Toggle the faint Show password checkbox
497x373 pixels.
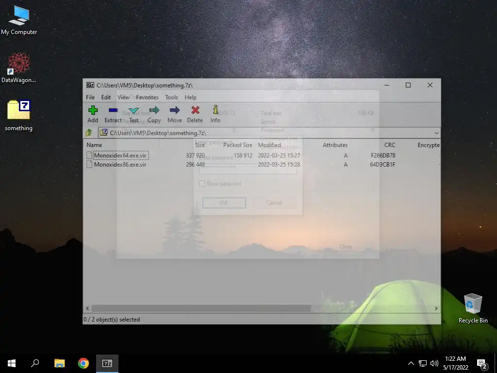pyautogui.click(x=202, y=184)
